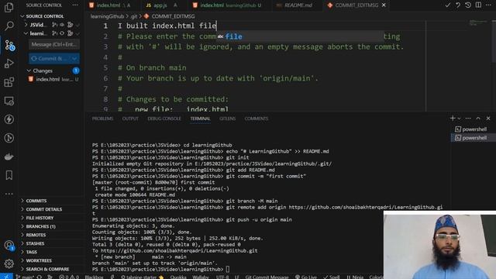This screenshot has width=496, height=279.
Task: Click the lightning bolt icon in the activity bar
Action: (x=9, y=119)
